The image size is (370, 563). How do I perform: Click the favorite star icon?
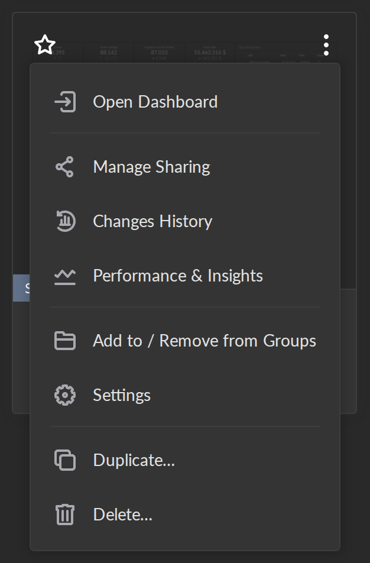[x=45, y=45]
